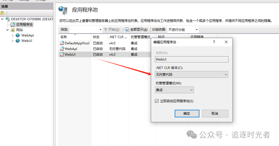The height and width of the screenshot is (146, 279).
Task: Click the 全部显示(A) toolbar icon
Action: click(127, 29)
